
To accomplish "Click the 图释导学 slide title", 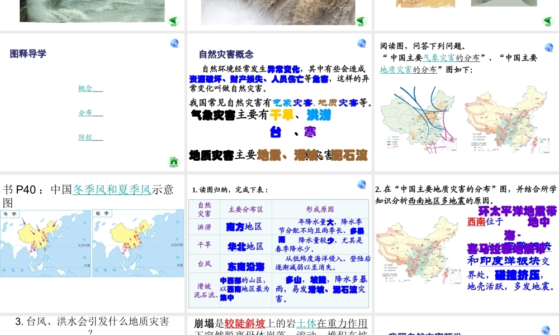I will coord(28,54).
